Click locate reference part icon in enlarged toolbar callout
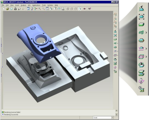The width and height of the screenshot is (149, 120). (141, 9)
